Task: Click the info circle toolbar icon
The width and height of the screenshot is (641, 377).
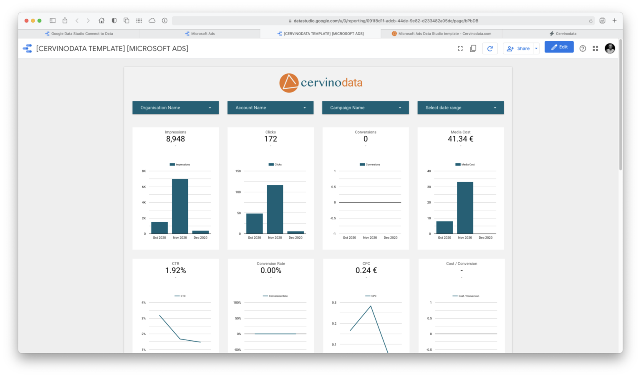Action: tap(165, 20)
